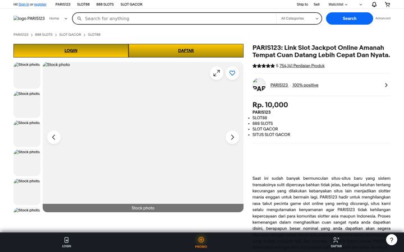Click SLOT GACOR in the bullet list
404x252 pixels.
pyautogui.click(x=265, y=129)
